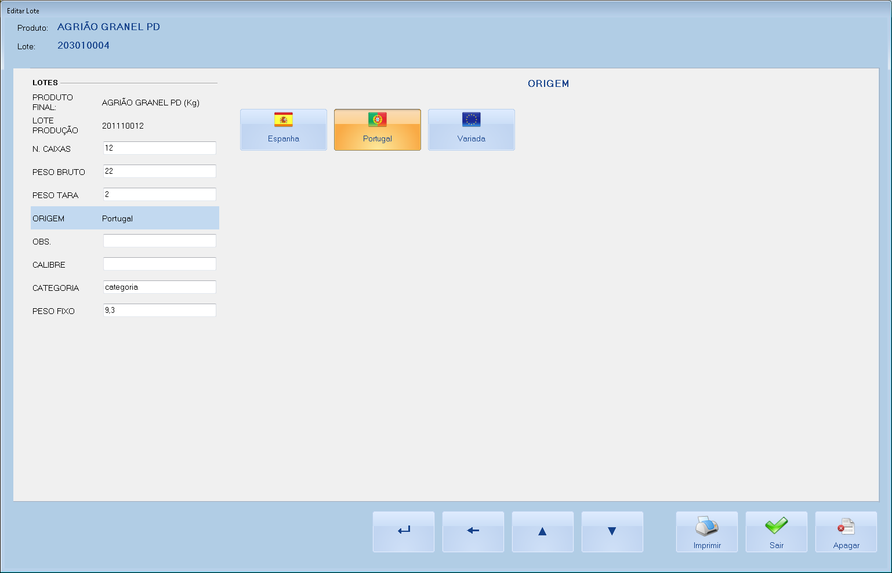The width and height of the screenshot is (892, 573).
Task: Delete the lot with Apagar
Action: (846, 531)
